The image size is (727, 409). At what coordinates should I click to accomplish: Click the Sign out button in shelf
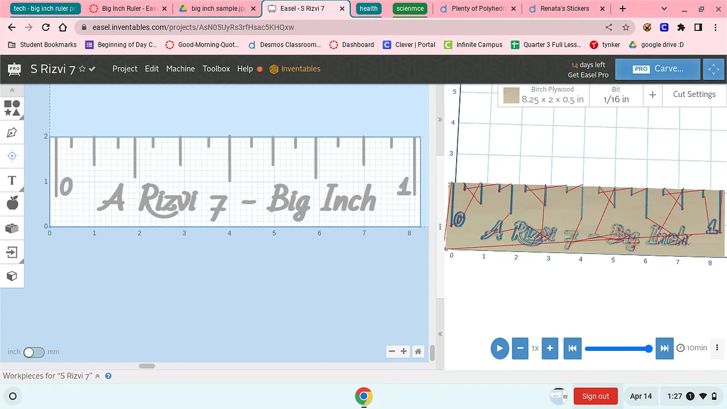coord(595,396)
